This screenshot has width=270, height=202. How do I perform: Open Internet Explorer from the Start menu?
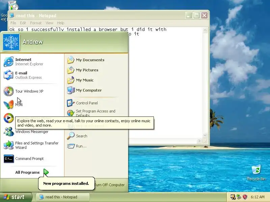[x=32, y=62]
